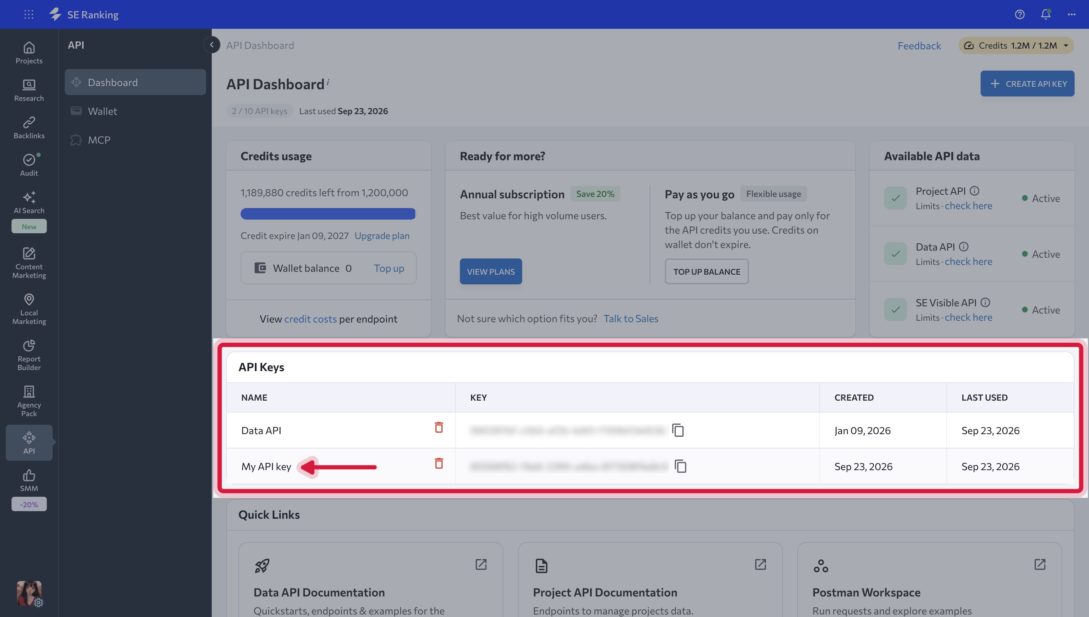Click the Talk to Sales link

[x=631, y=319]
